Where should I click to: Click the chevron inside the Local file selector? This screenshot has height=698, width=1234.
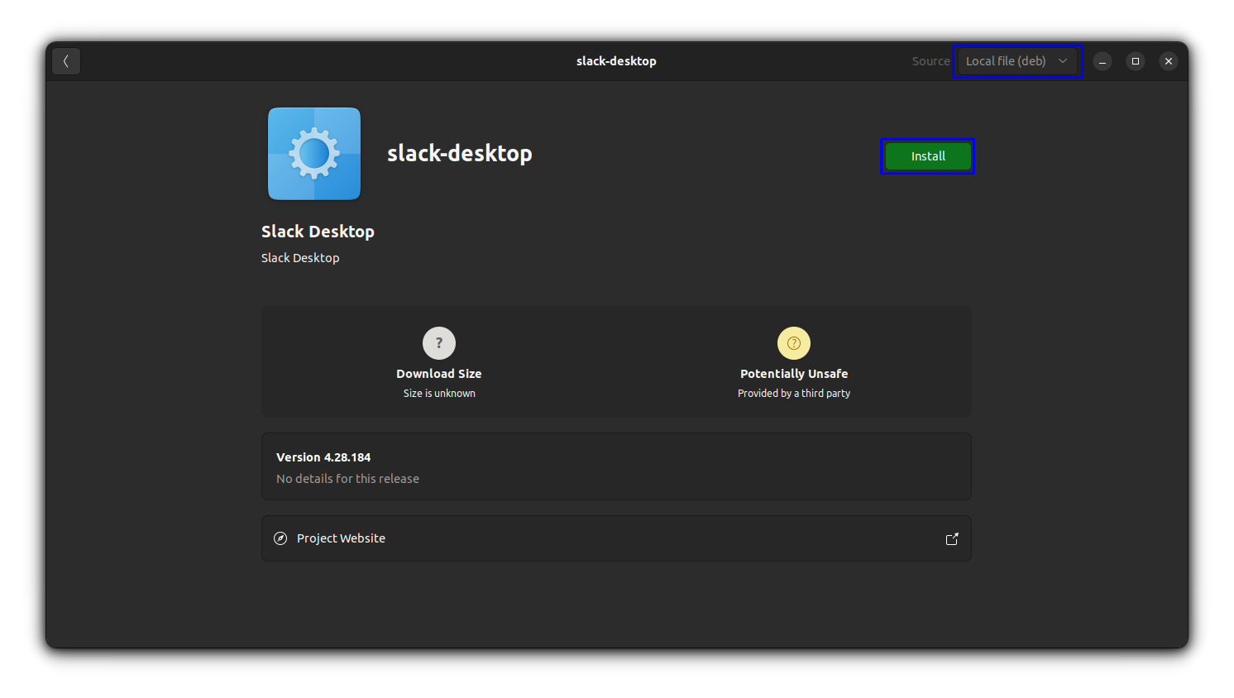tap(1063, 60)
